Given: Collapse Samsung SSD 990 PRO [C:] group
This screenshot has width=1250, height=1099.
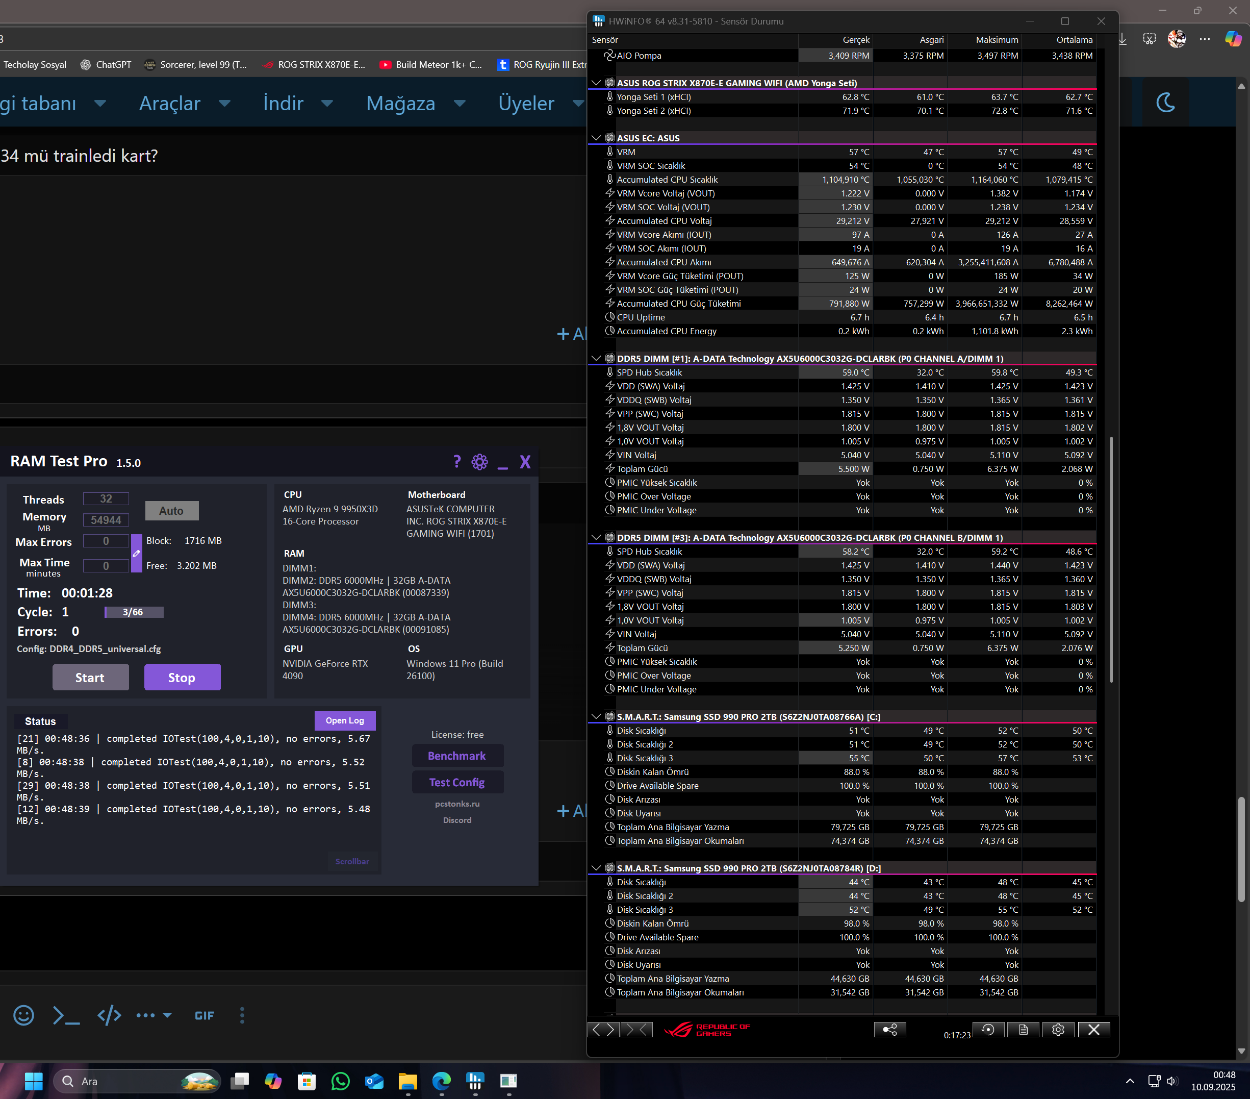Looking at the screenshot, I should click(x=596, y=716).
